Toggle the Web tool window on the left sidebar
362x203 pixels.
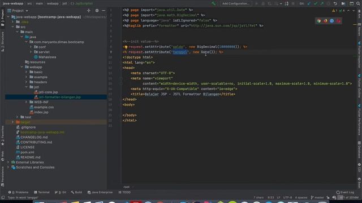[2, 156]
